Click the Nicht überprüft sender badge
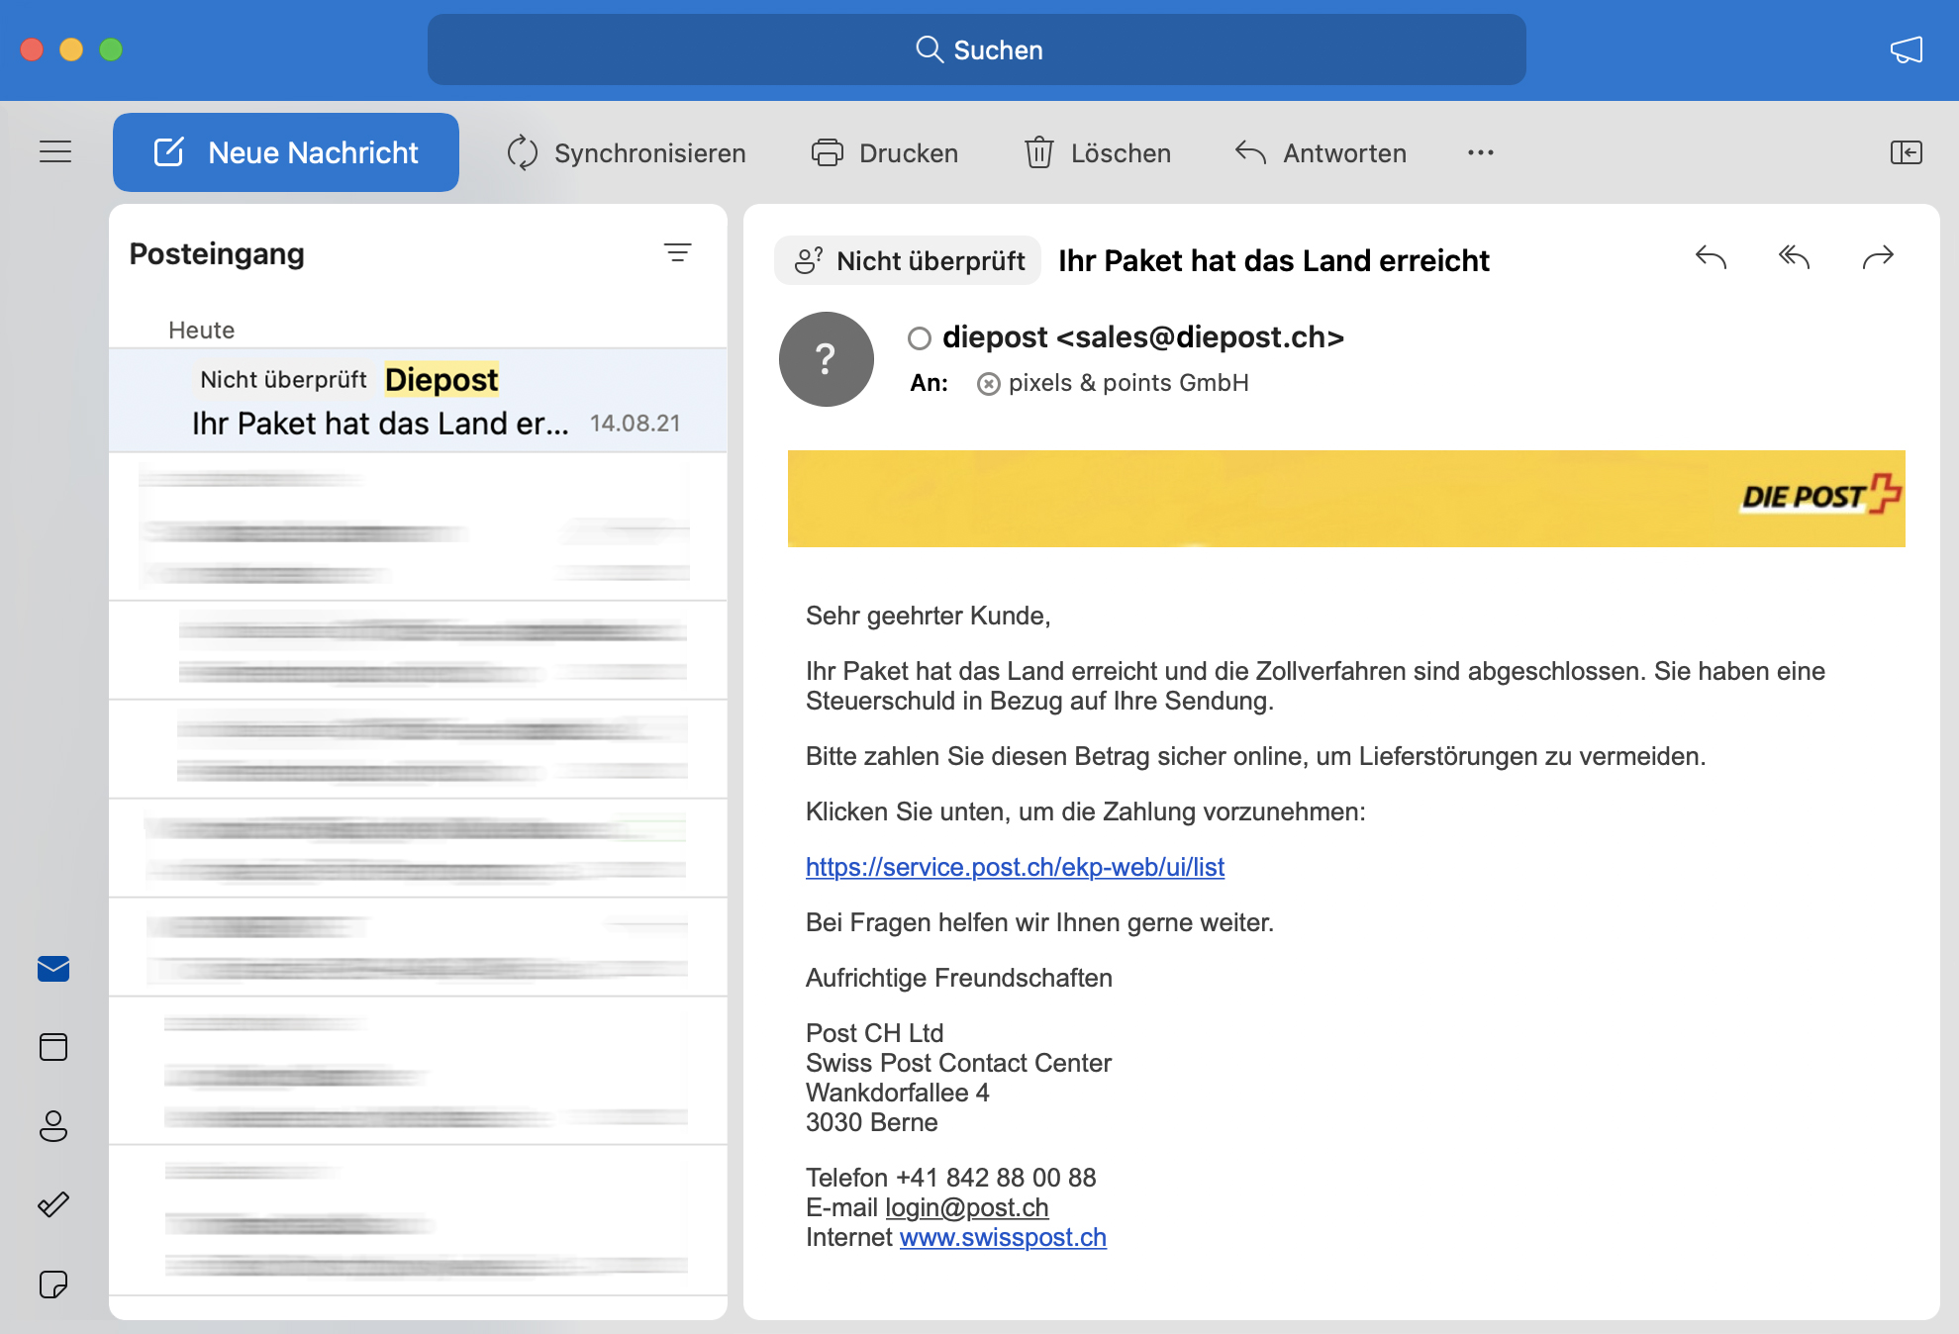This screenshot has width=1959, height=1334. tap(908, 260)
